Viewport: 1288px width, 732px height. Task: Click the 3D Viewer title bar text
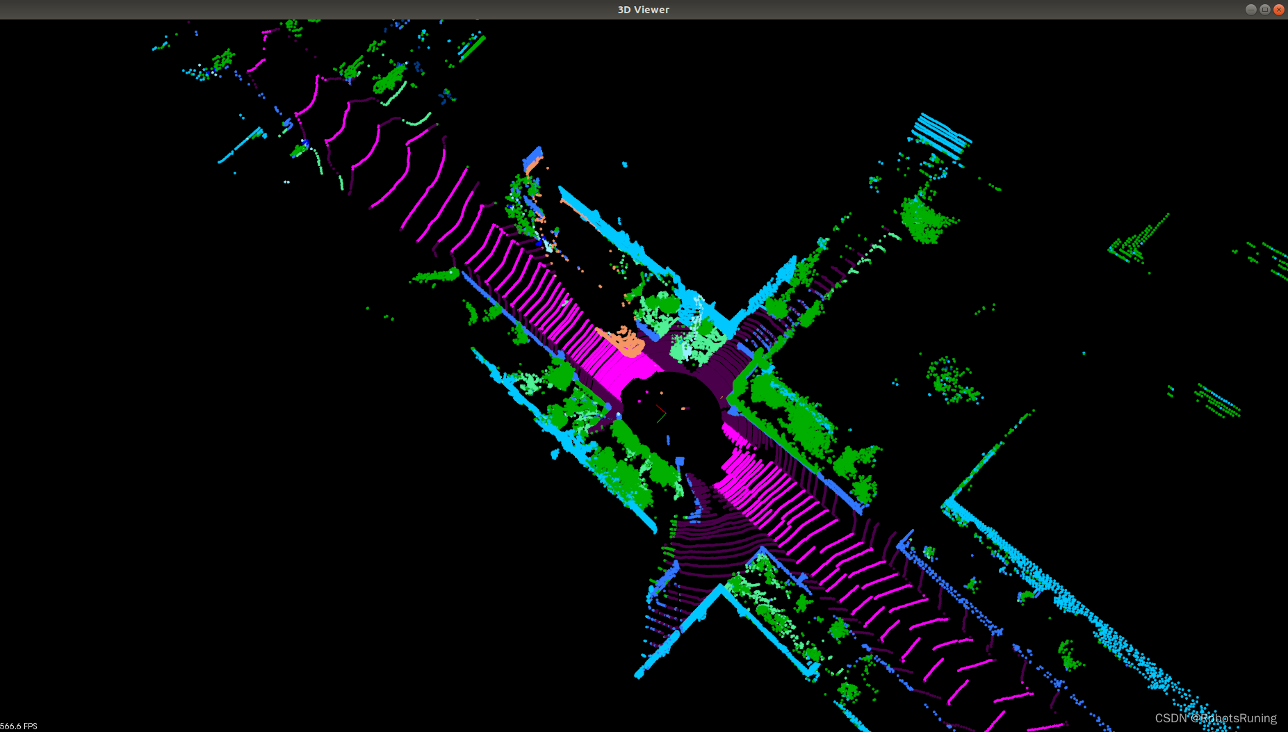pyautogui.click(x=642, y=9)
